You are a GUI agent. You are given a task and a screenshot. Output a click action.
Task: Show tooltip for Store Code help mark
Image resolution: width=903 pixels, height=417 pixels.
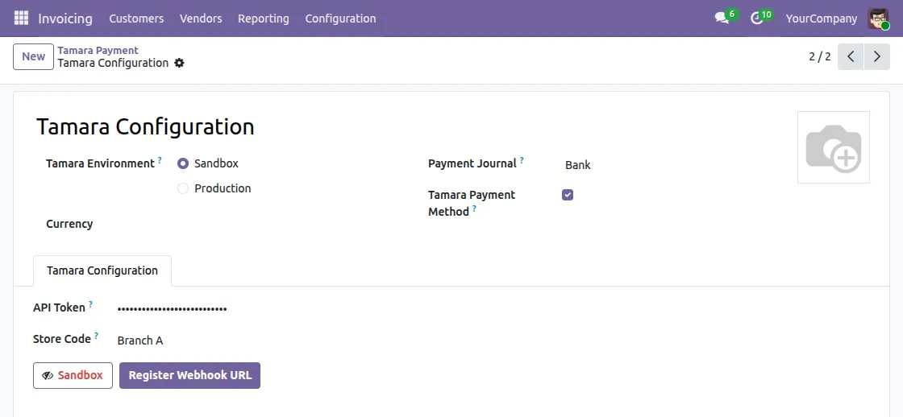(96, 336)
